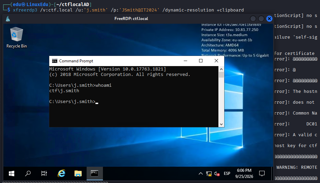
Task: Click the 'ctf\j.smith' whoami output
Action: [64, 91]
